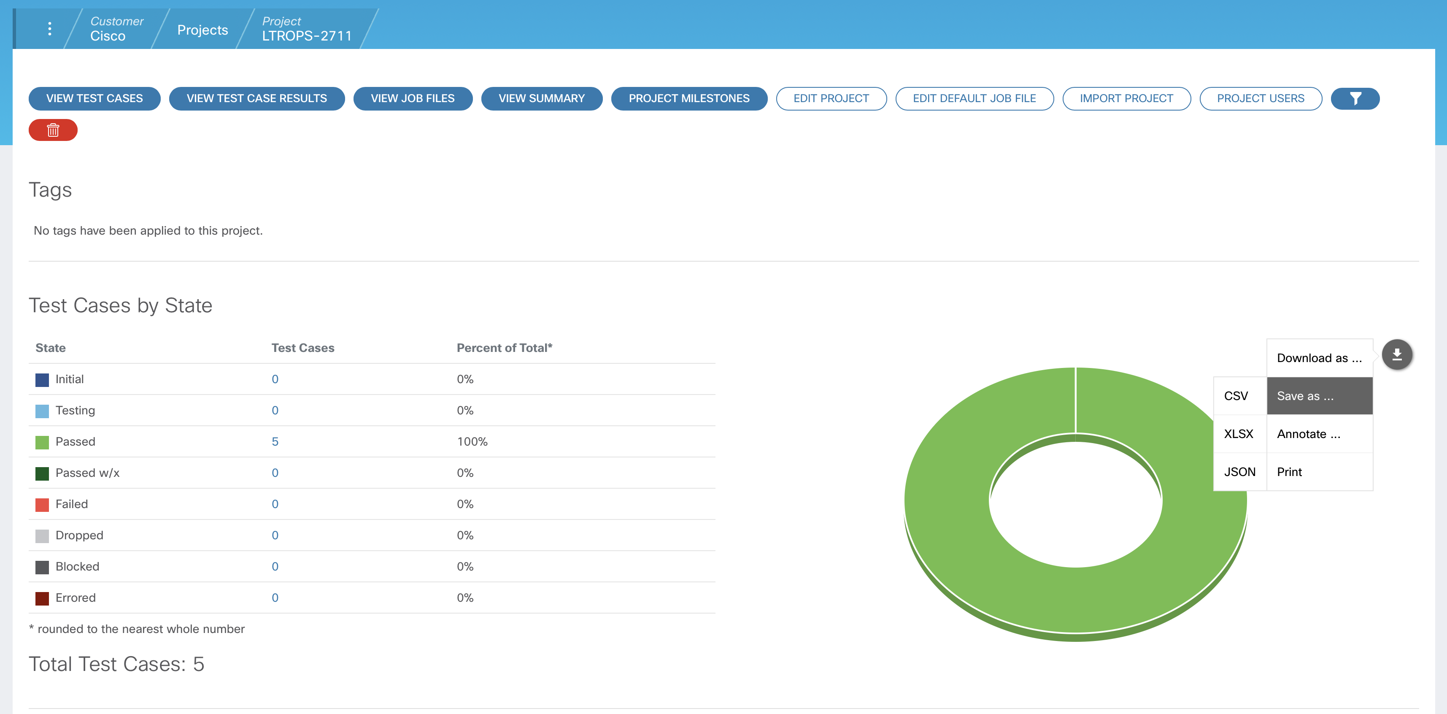Choose JSON export format
The width and height of the screenshot is (1447, 714).
tap(1239, 472)
